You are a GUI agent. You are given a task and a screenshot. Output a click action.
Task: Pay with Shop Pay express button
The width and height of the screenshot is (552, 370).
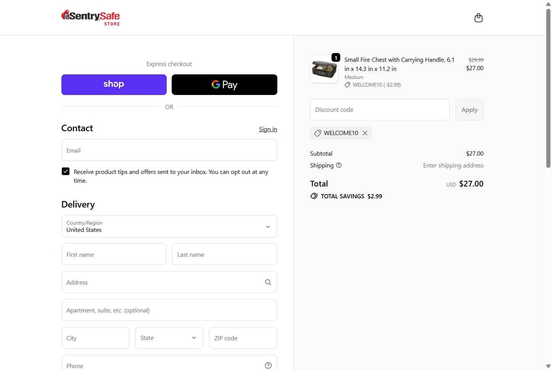coord(114,85)
